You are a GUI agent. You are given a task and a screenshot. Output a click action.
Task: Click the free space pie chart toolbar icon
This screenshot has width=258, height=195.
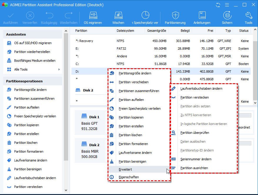click(x=145, y=15)
